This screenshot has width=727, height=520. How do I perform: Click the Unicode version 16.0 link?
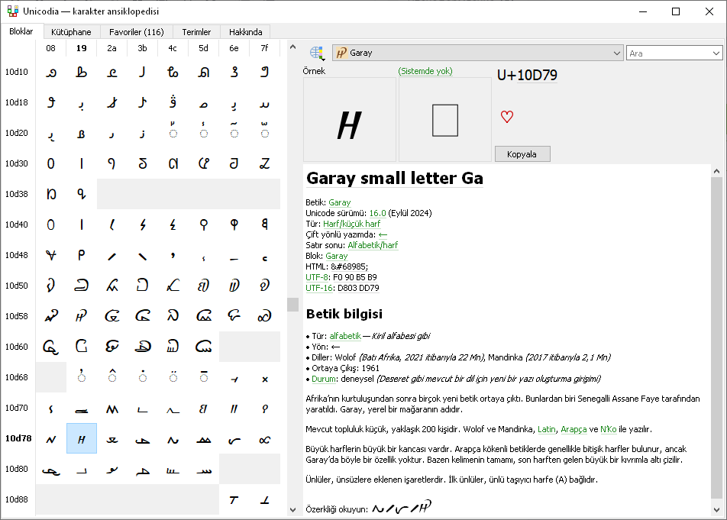(377, 213)
